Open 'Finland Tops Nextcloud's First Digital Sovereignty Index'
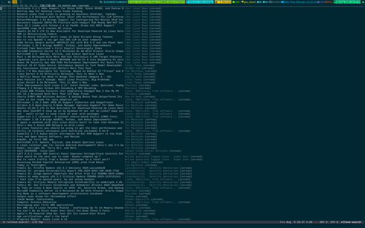This screenshot has height=228, width=365. 60,48
